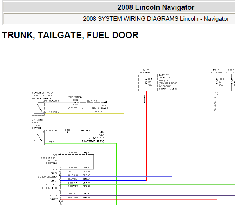Click the '2008 Lincoln Navigator' title heading
Image resolution: width=235 pixels, height=205 pixels.
tap(156, 7)
